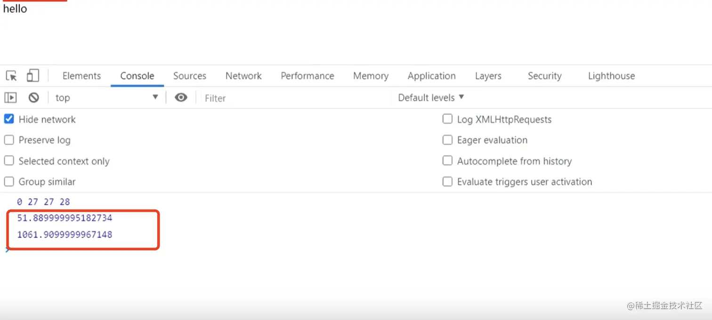
Task: Click the console prompt chevron
Action: pyautogui.click(x=7, y=250)
